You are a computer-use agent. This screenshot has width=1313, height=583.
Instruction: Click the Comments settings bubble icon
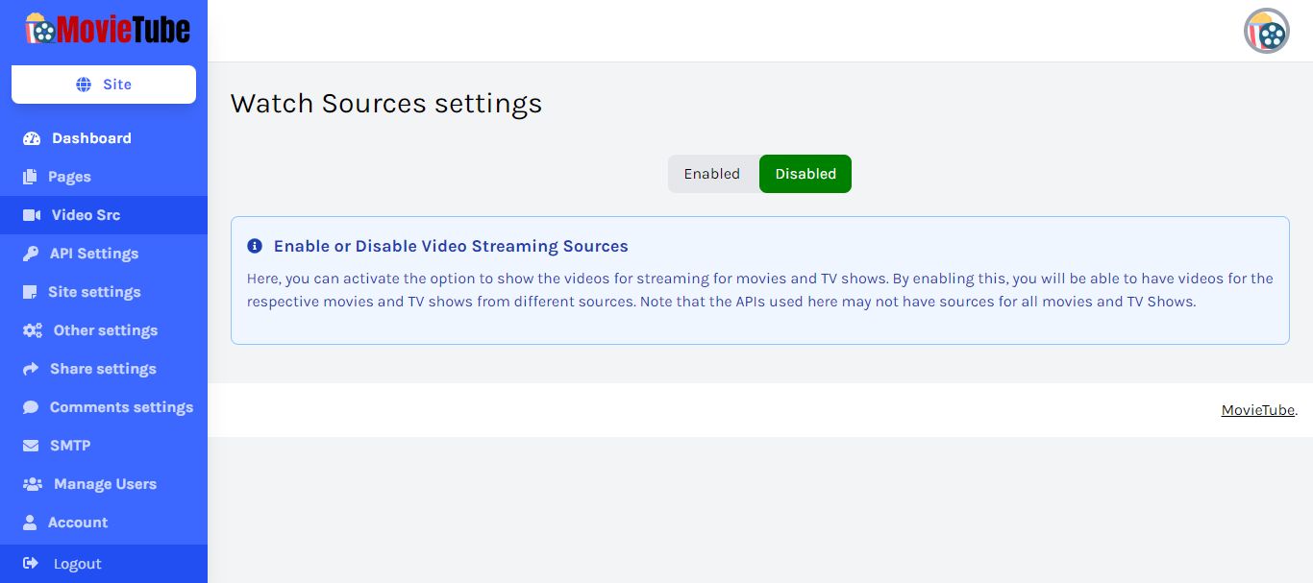coord(31,407)
